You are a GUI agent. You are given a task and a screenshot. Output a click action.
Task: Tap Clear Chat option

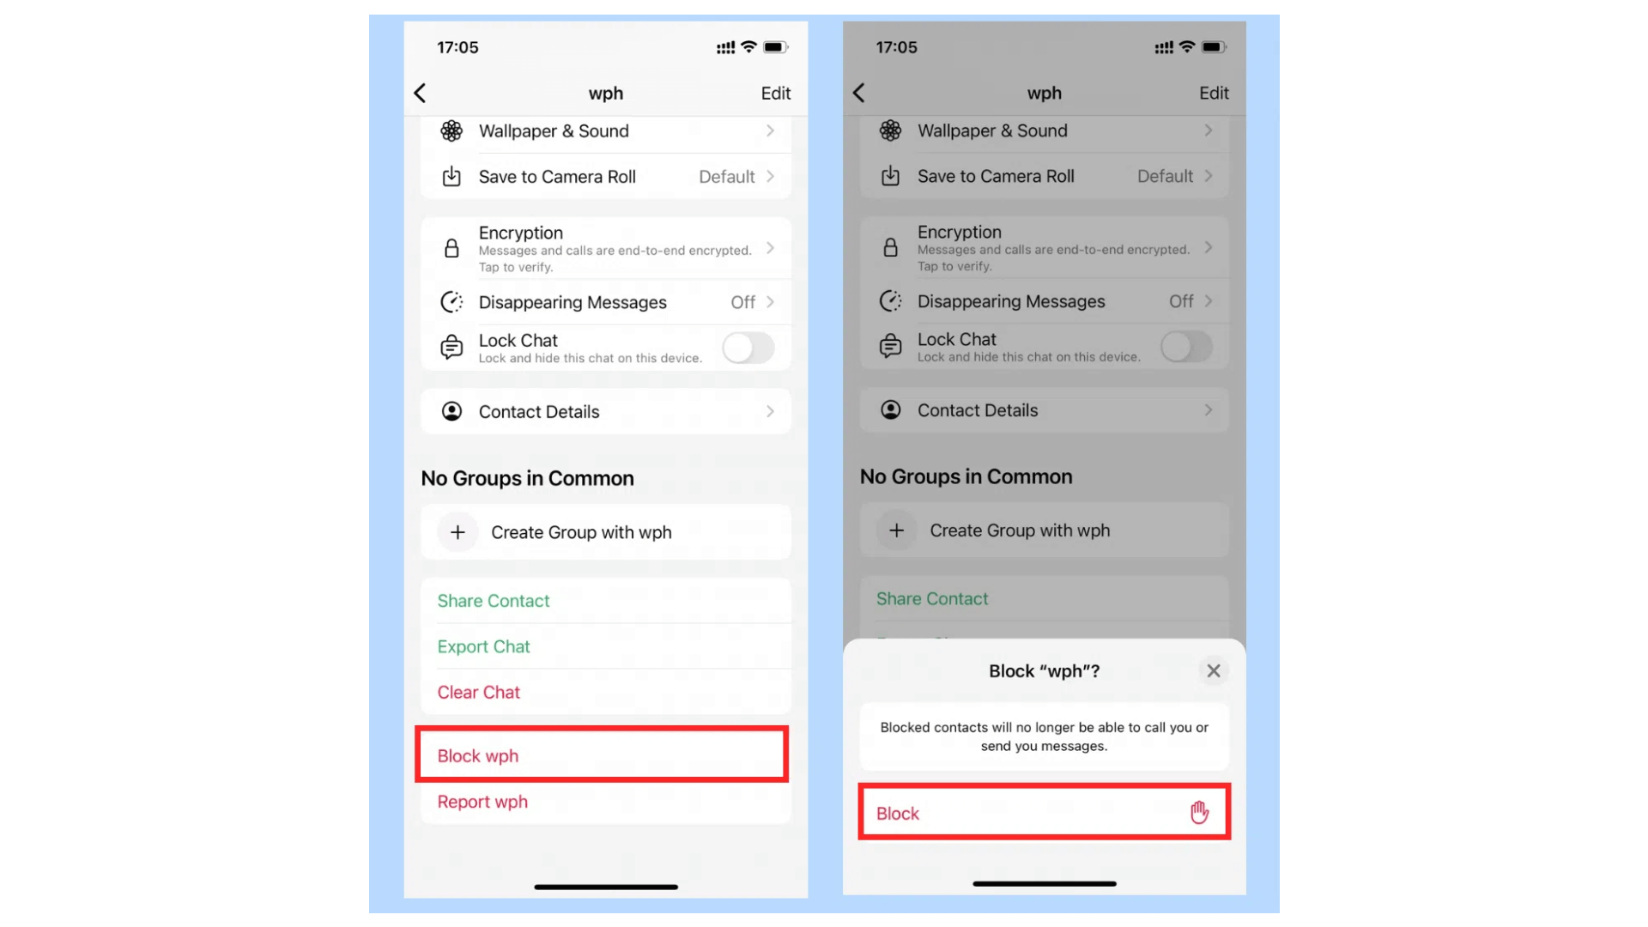(x=477, y=692)
